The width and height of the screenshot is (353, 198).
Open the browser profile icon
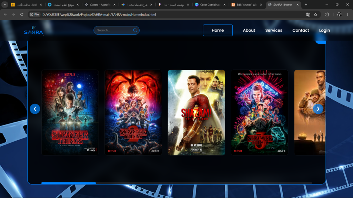click(339, 14)
